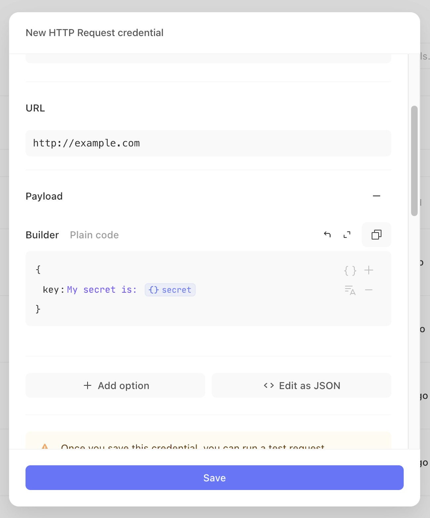Expand the payload editor to fullscreen
This screenshot has width=430, height=518.
coord(347,235)
